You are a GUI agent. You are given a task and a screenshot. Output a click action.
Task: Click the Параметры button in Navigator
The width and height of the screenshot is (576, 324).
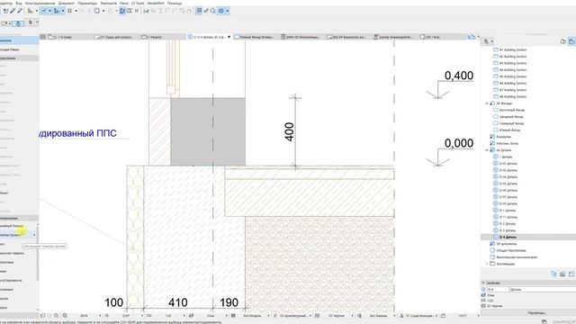536,313
